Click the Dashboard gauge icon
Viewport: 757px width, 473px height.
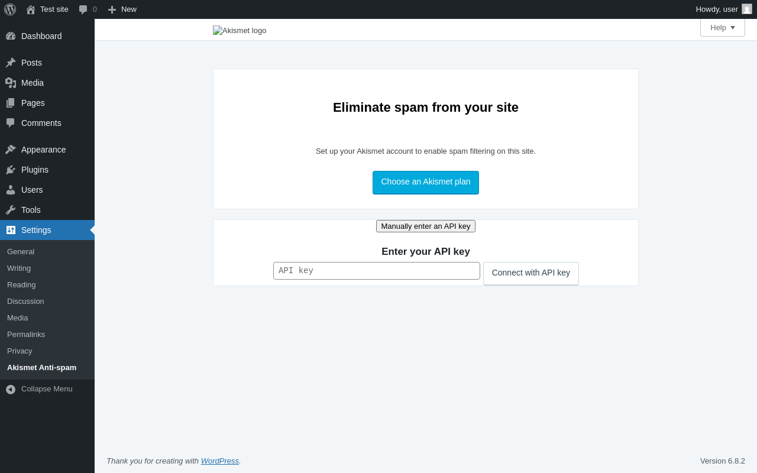coord(11,36)
